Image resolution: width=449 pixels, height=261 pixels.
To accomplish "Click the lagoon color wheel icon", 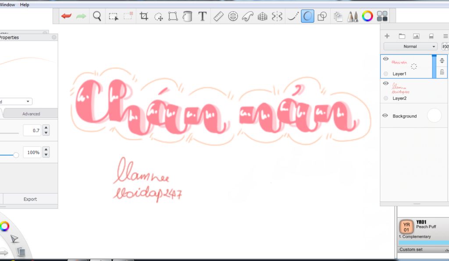I will (4, 226).
